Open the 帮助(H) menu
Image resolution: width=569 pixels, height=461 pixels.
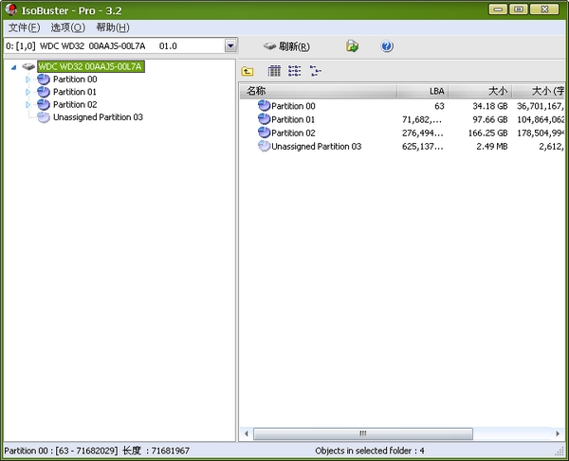(x=113, y=27)
